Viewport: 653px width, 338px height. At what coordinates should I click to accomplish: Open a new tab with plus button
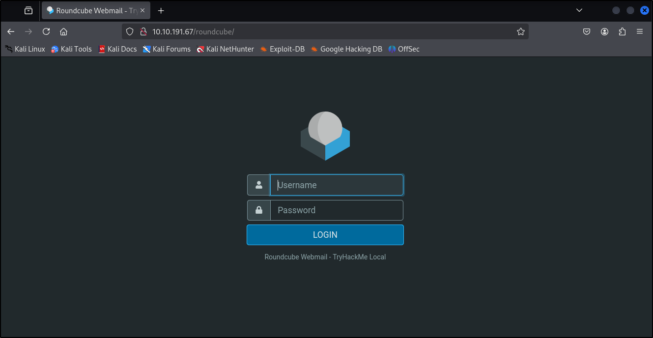[161, 10]
